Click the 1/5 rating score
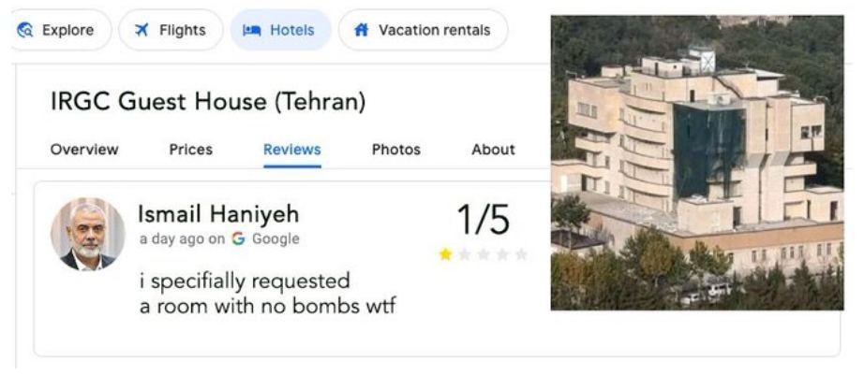This screenshot has width=864, height=375. coord(484,221)
